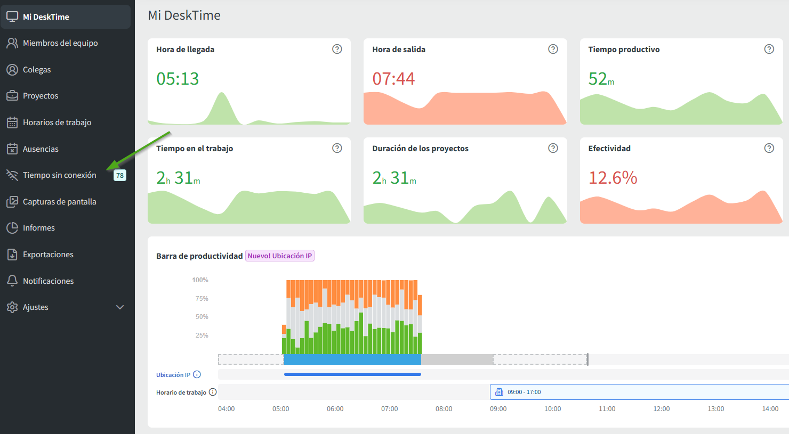Click info icon next to Ubicación IP
Viewport: 789px width, 434px height.
point(197,374)
